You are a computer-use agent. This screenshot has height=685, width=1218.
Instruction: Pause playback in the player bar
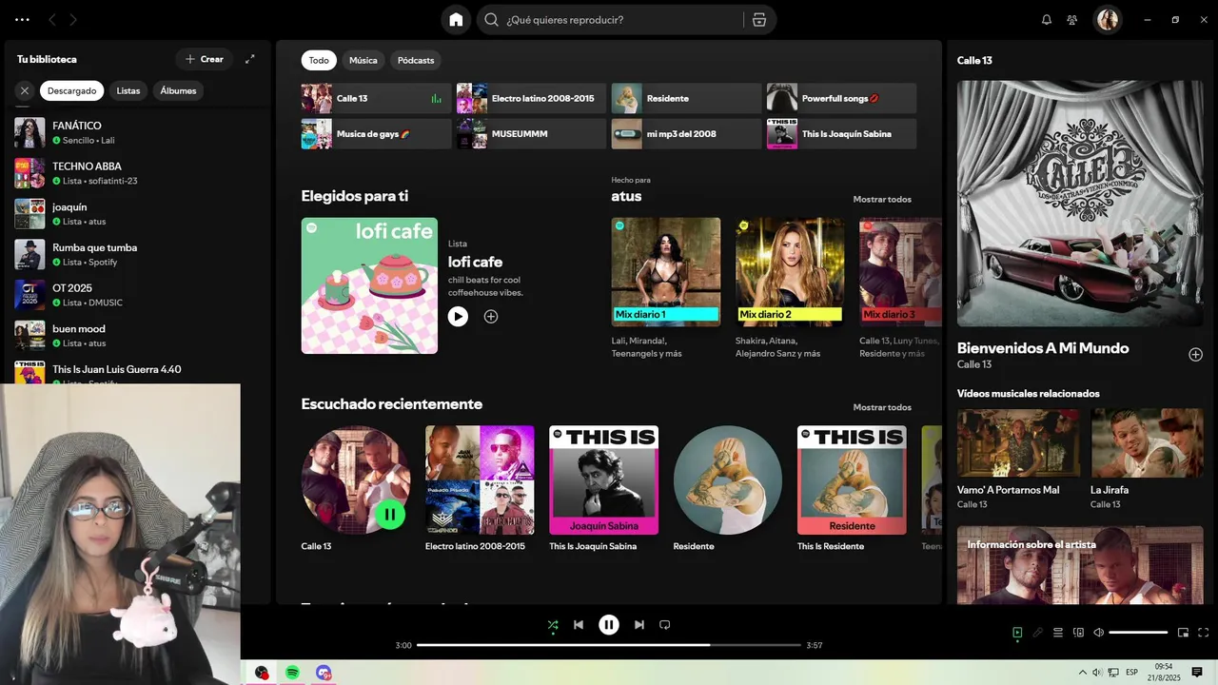pos(609,625)
